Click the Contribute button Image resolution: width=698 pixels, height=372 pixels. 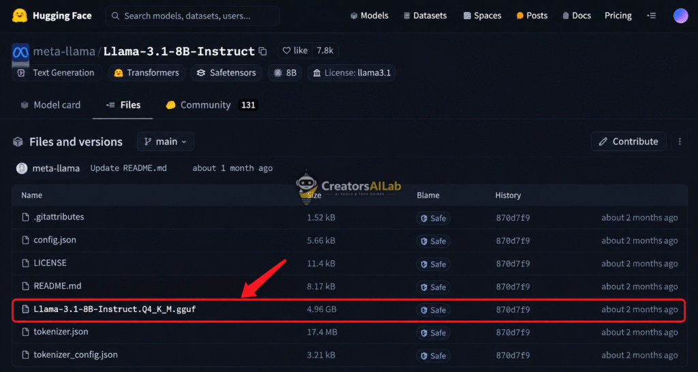[x=628, y=142]
